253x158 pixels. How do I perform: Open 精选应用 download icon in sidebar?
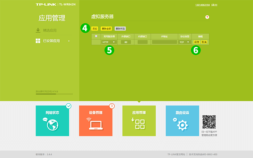(38, 30)
